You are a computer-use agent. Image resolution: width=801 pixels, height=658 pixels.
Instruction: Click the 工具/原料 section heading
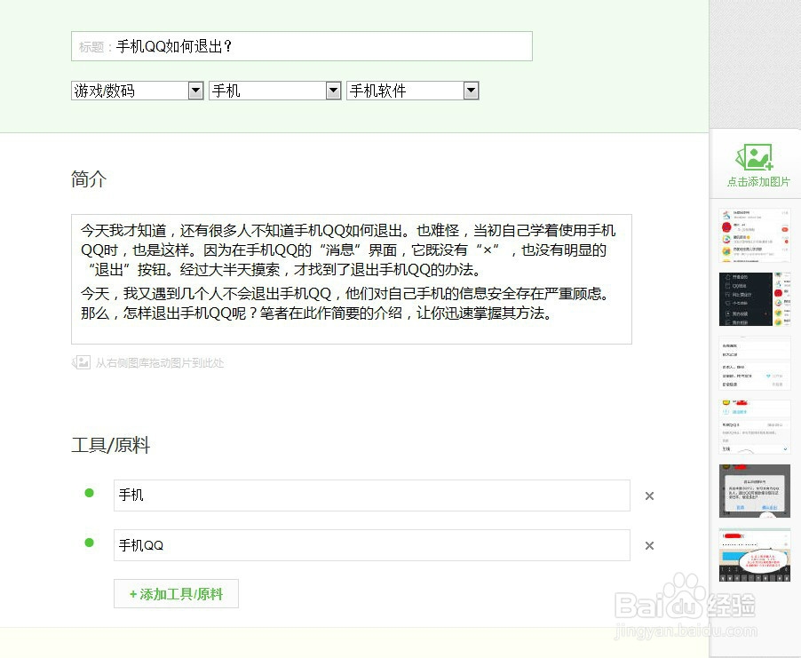[110, 445]
